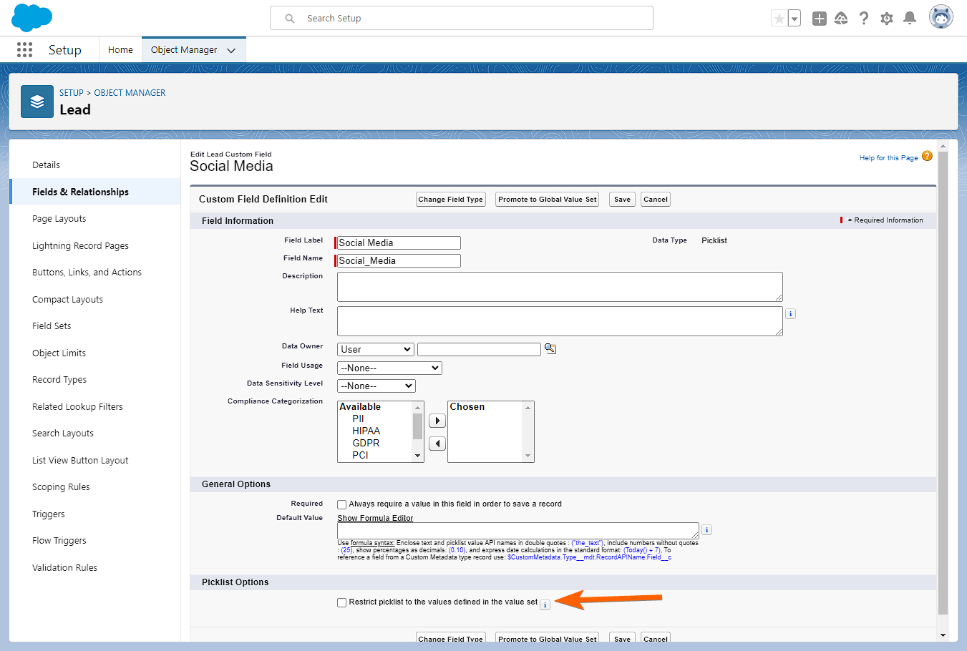Open the user avatar profile menu
This screenshot has width=967, height=651.
941,17
